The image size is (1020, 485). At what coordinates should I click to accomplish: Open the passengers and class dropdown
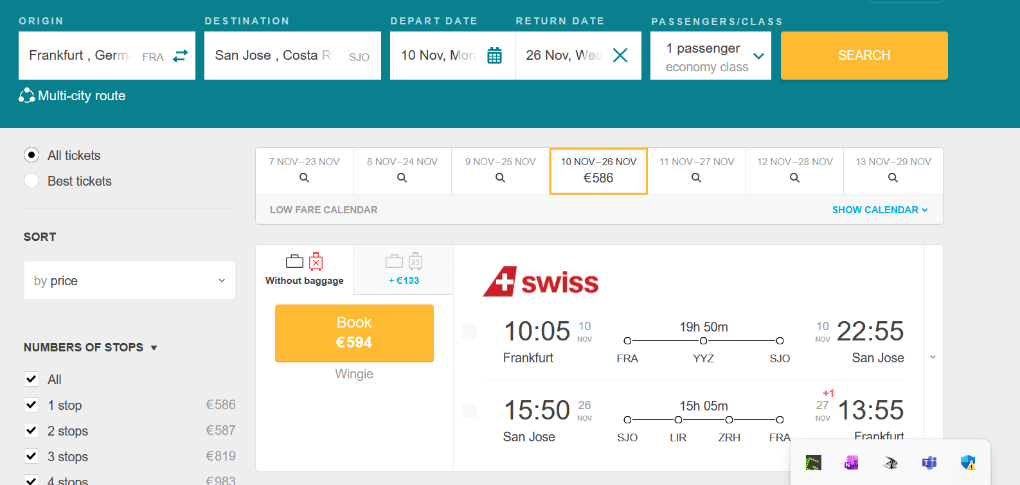click(711, 56)
